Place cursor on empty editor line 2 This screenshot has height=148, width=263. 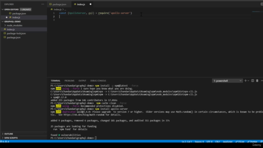(155, 16)
